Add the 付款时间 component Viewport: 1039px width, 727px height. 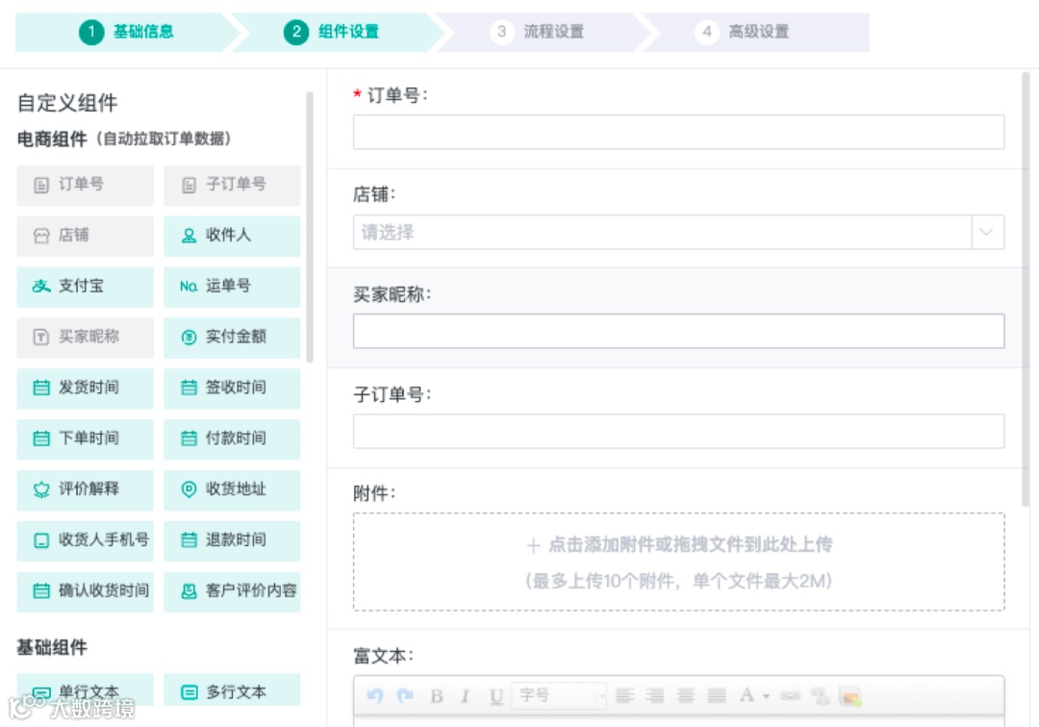click(232, 439)
